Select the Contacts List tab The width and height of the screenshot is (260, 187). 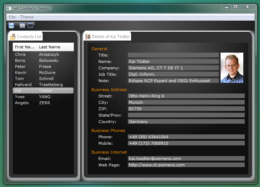pos(29,37)
